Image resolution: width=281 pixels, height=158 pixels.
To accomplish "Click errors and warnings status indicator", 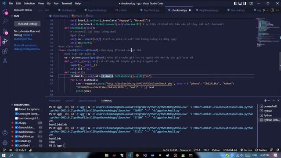I will coord(21,150).
